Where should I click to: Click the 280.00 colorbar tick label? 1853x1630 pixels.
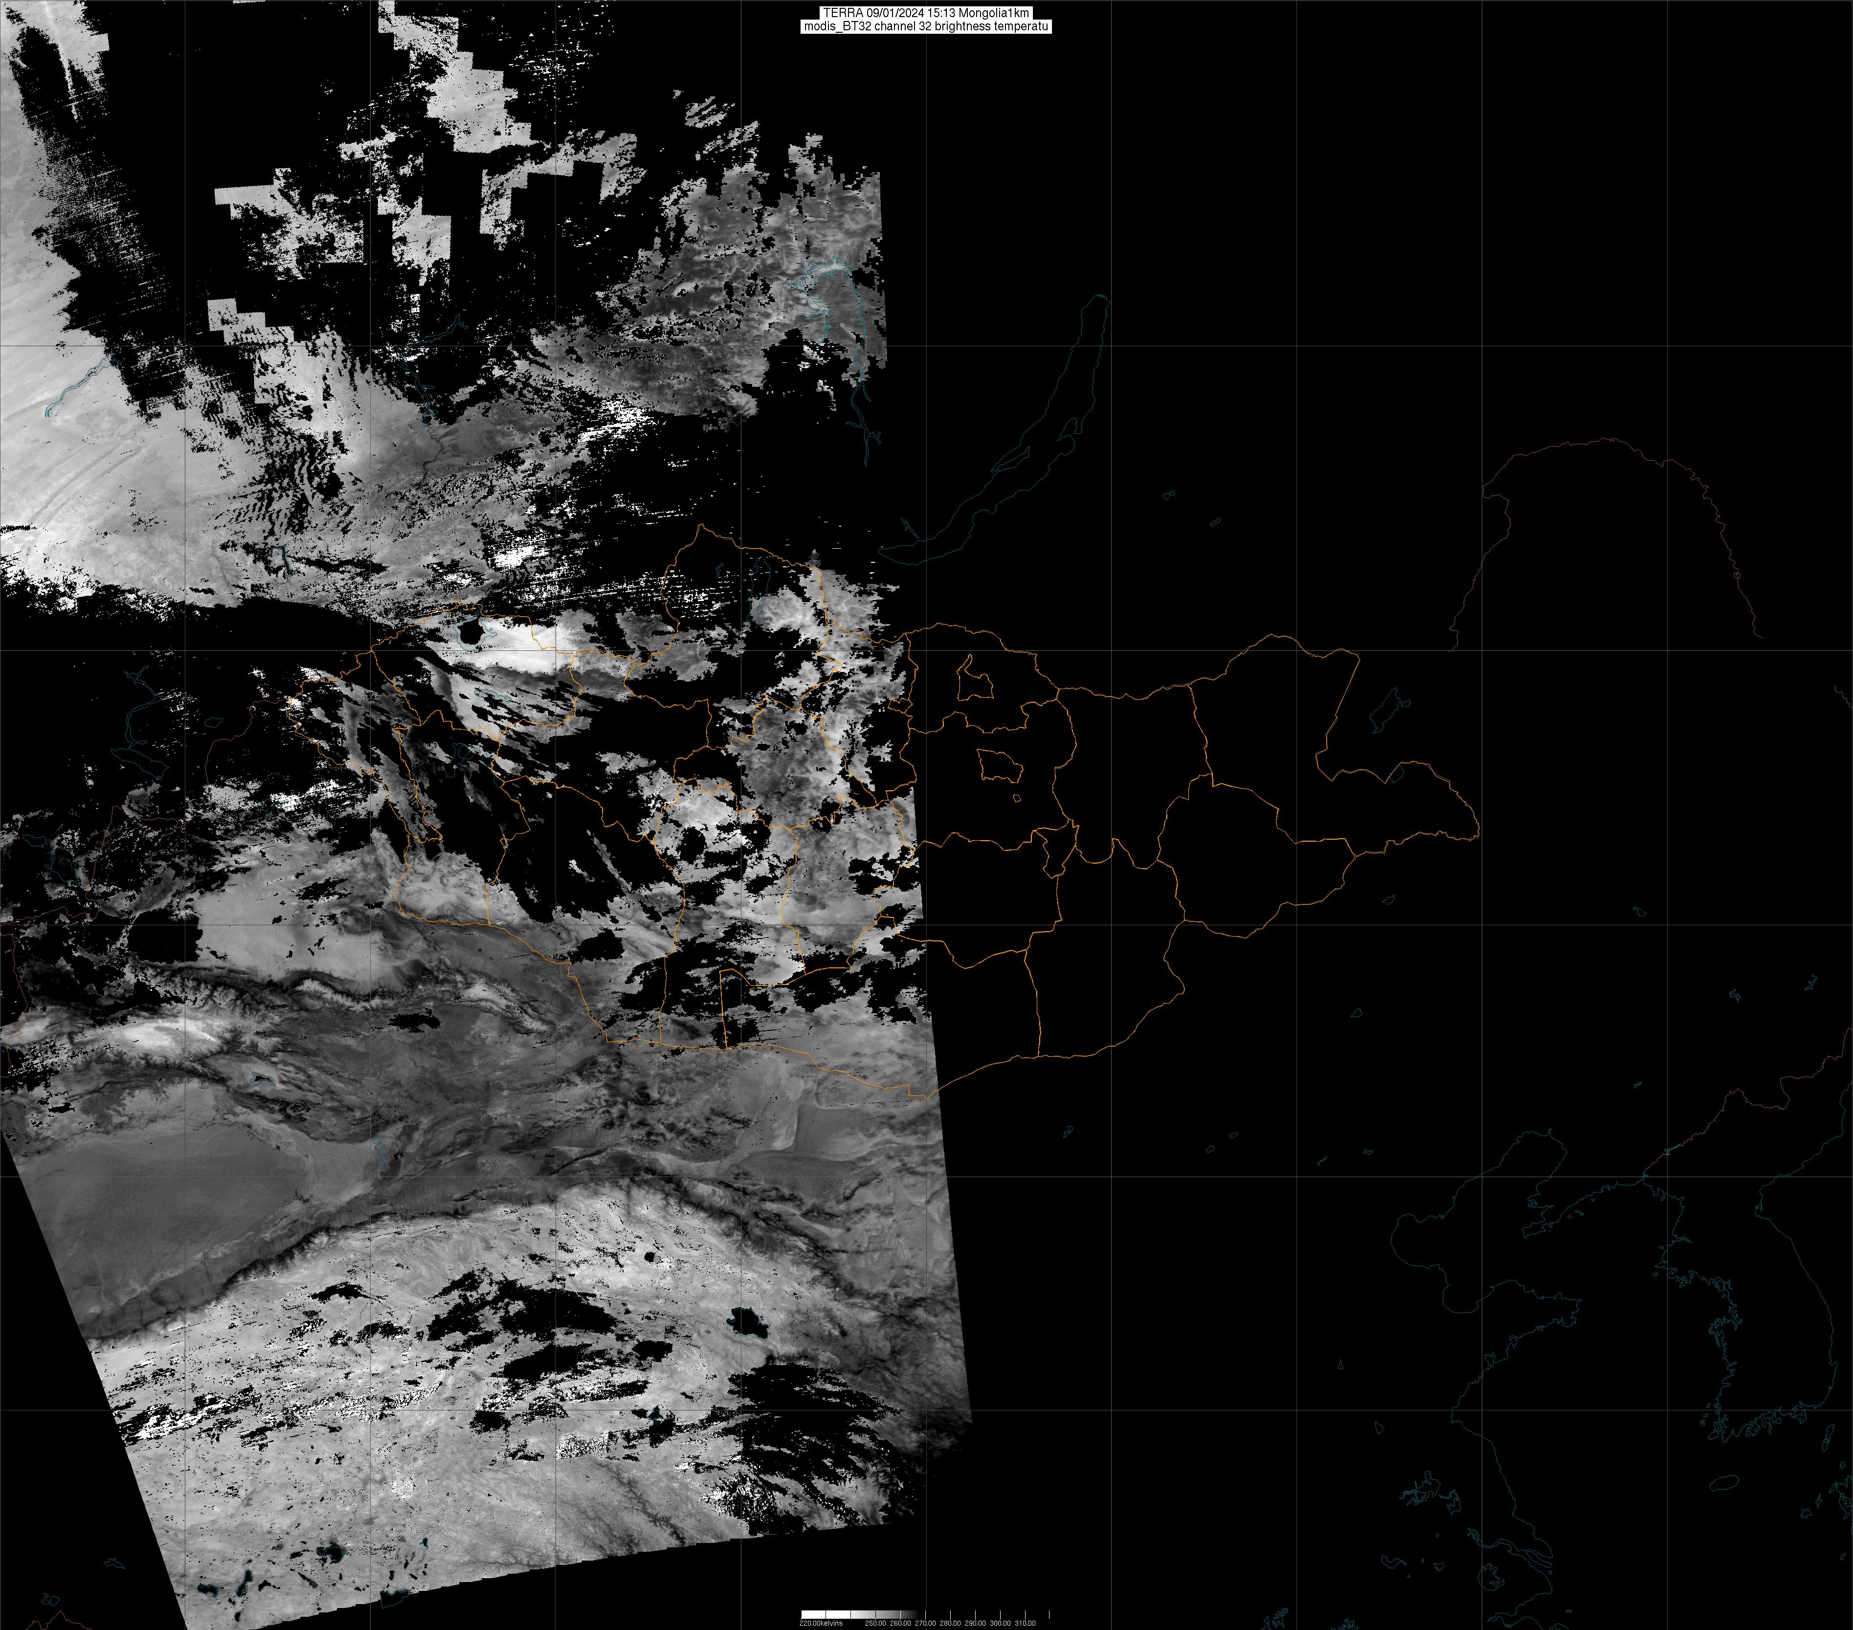[x=950, y=1623]
